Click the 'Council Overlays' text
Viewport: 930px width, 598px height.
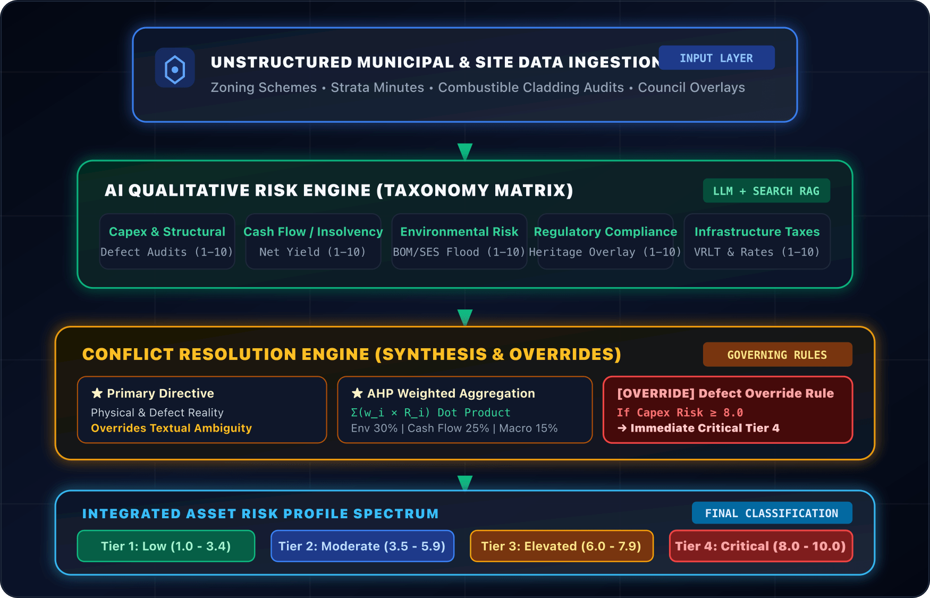pyautogui.click(x=691, y=88)
